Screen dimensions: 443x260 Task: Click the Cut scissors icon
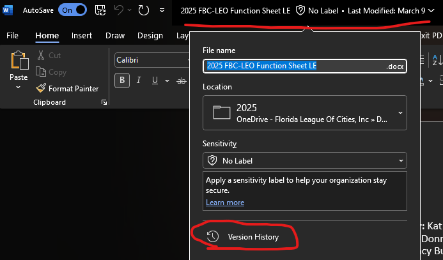click(x=42, y=56)
